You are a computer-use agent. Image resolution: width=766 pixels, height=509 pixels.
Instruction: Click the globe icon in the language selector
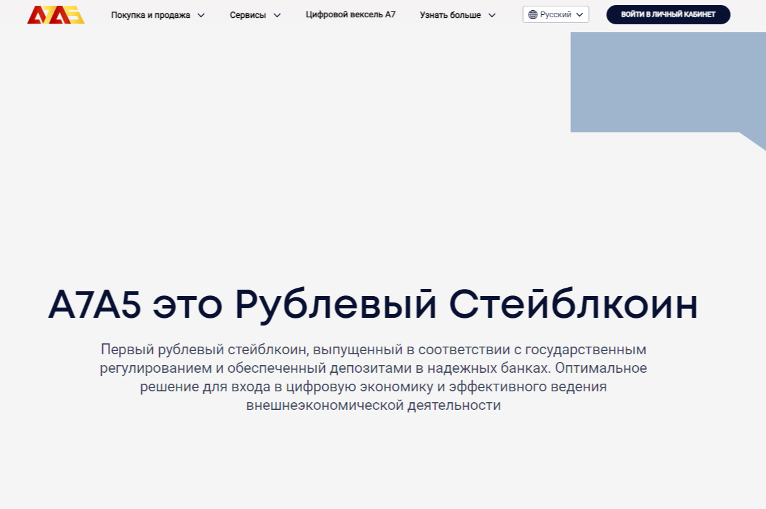coord(533,15)
